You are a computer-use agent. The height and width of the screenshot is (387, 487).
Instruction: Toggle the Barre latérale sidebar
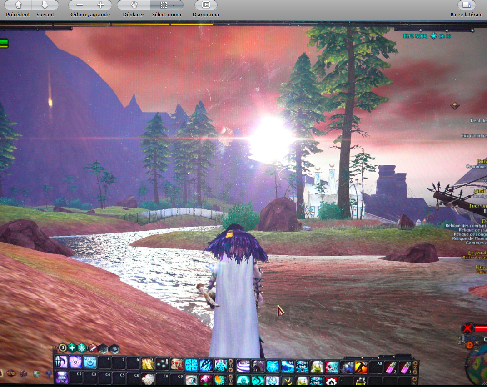[467, 5]
